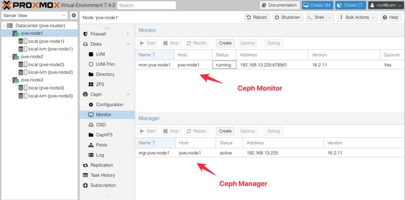Sort Monitor table by Name column

(155, 55)
